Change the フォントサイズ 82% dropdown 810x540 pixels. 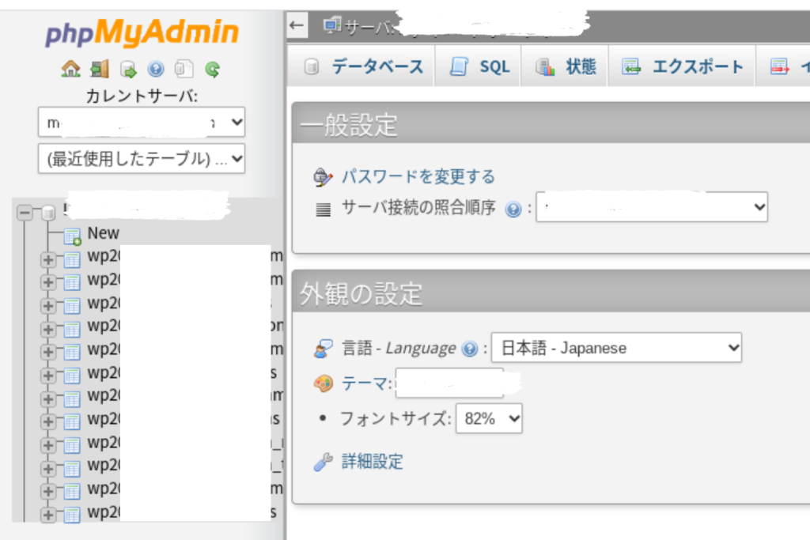[489, 419]
